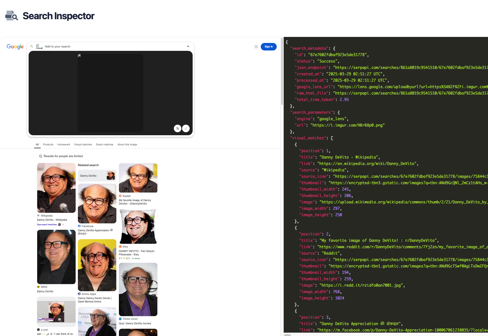Click the '4.7 (21) · In stock' Etsy rating text
This screenshot has height=336, width=488.
129,258
